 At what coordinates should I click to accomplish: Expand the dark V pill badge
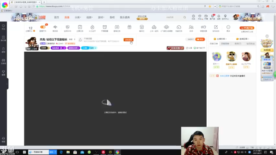pos(45,48)
